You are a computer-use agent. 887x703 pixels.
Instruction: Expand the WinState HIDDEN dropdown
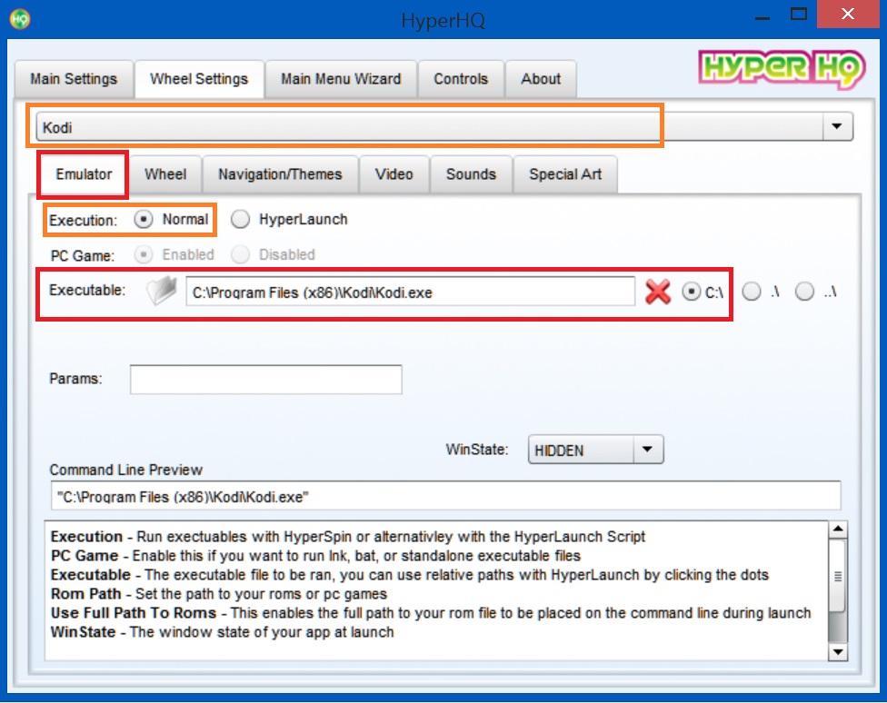click(x=646, y=450)
